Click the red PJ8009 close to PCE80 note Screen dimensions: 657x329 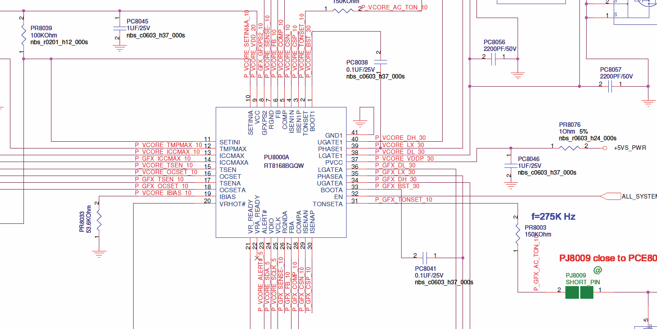pyautogui.click(x=608, y=258)
